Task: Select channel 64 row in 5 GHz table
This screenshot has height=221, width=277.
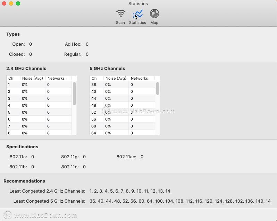Action: 123,132
